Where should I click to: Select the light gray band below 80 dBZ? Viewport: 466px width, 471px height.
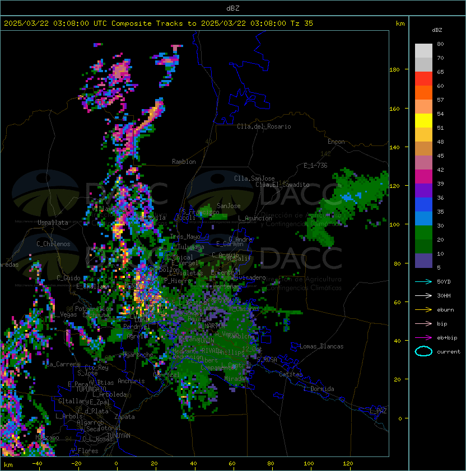coord(423,50)
